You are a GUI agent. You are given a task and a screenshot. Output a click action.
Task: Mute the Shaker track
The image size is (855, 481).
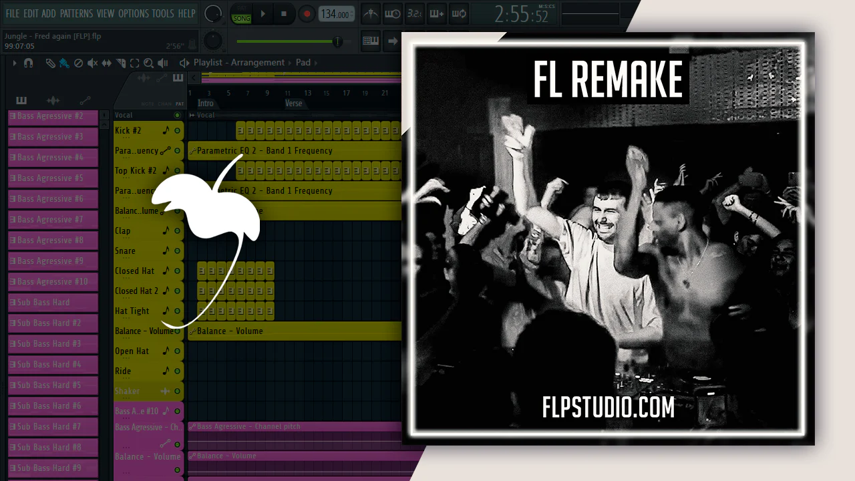pyautogui.click(x=177, y=391)
